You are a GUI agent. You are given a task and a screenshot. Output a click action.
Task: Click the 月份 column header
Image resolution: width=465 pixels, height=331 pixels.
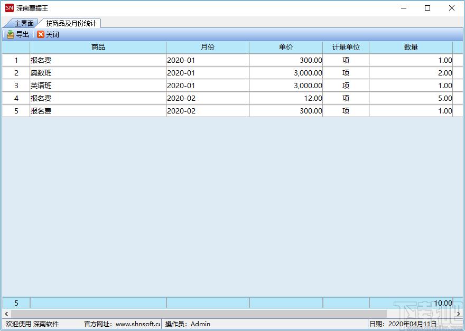[207, 48]
